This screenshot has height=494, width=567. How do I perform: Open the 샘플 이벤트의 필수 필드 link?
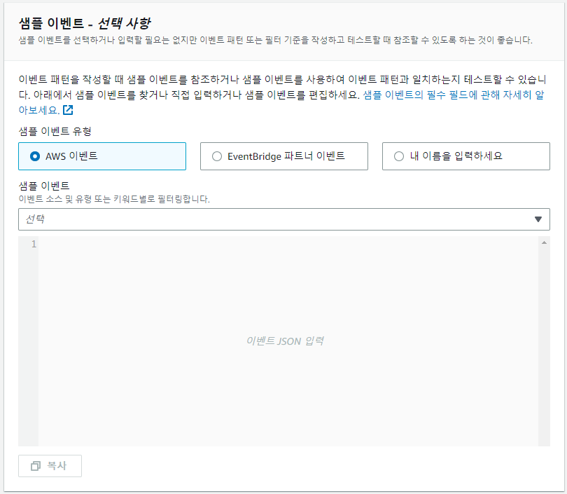coord(454,95)
